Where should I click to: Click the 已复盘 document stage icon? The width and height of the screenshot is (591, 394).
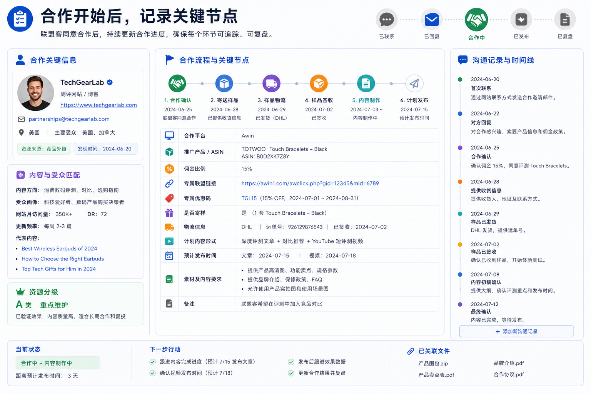(x=565, y=19)
